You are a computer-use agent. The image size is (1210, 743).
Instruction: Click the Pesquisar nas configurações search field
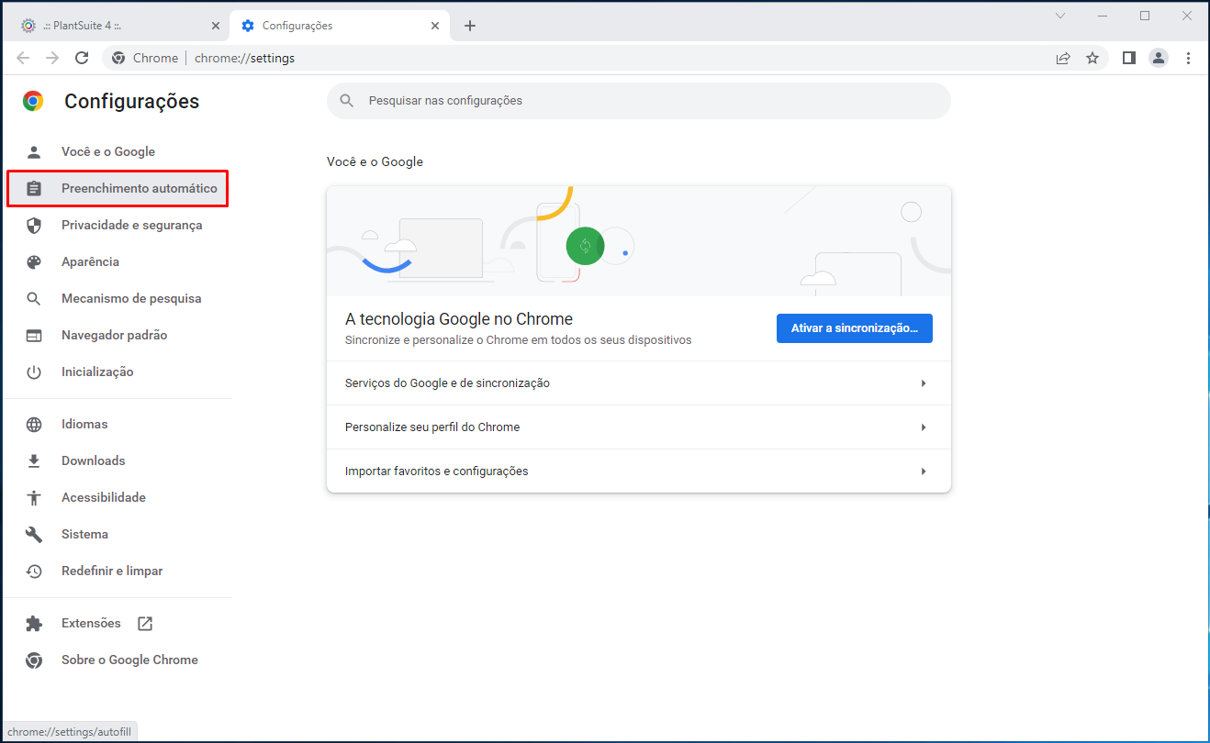(639, 101)
